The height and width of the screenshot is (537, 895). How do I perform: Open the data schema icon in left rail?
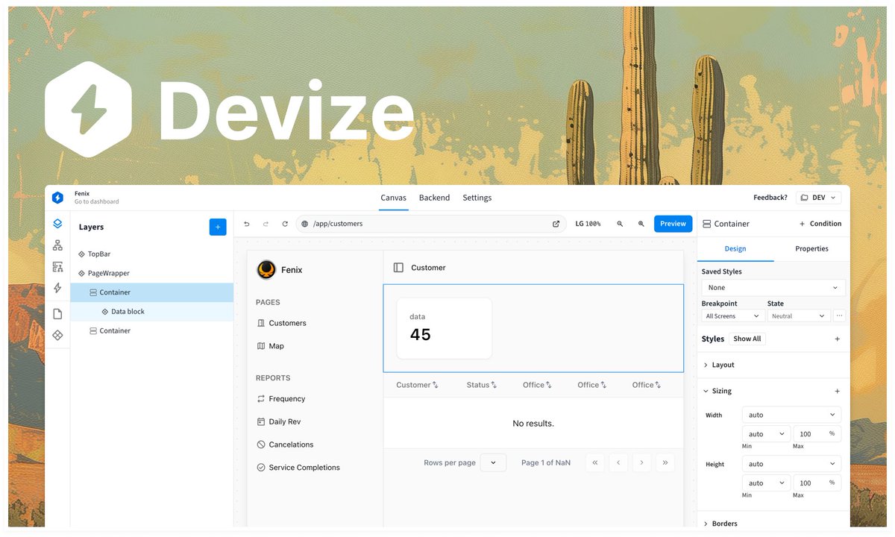point(57,267)
